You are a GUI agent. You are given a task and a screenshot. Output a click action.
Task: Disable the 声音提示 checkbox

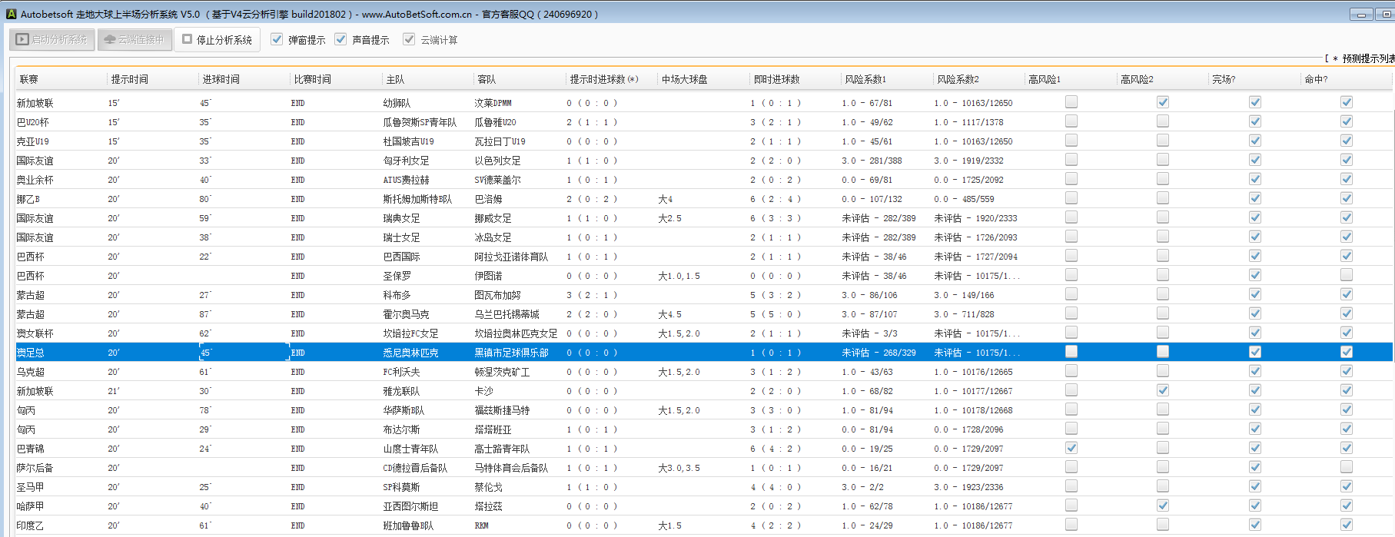pos(340,39)
